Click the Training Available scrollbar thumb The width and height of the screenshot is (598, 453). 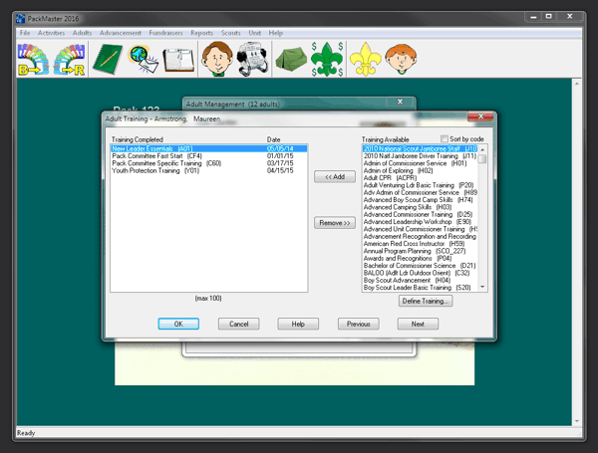(x=482, y=158)
